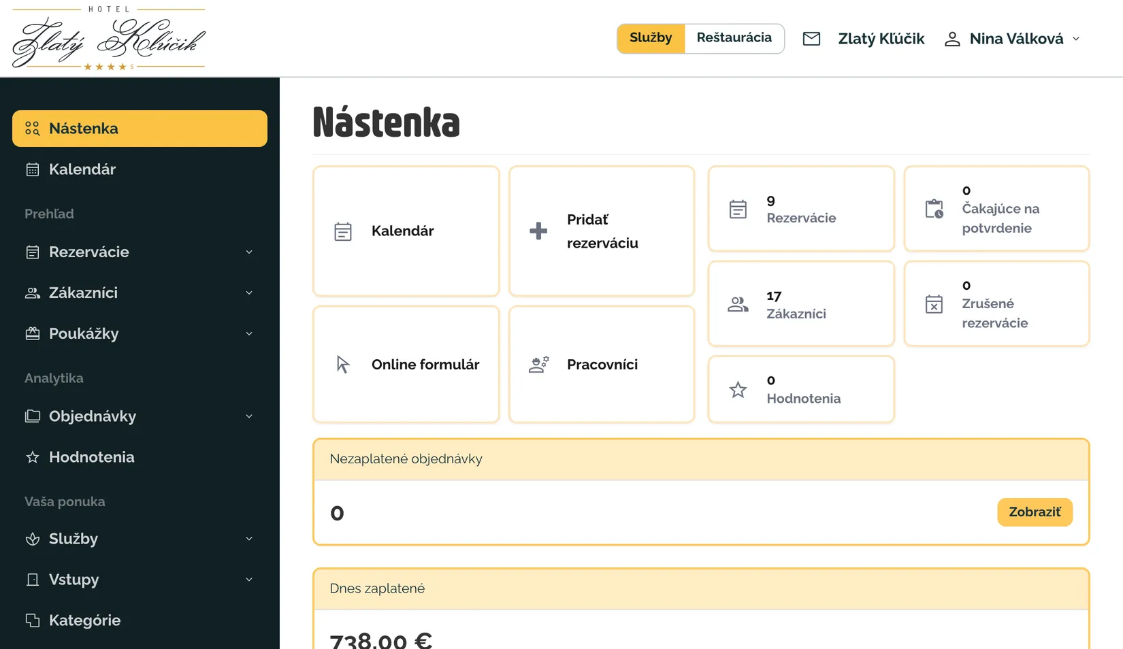Viewport: 1123px width, 649px height.
Task: Click the plus icon on Pridať rezerváciu card
Action: (538, 231)
